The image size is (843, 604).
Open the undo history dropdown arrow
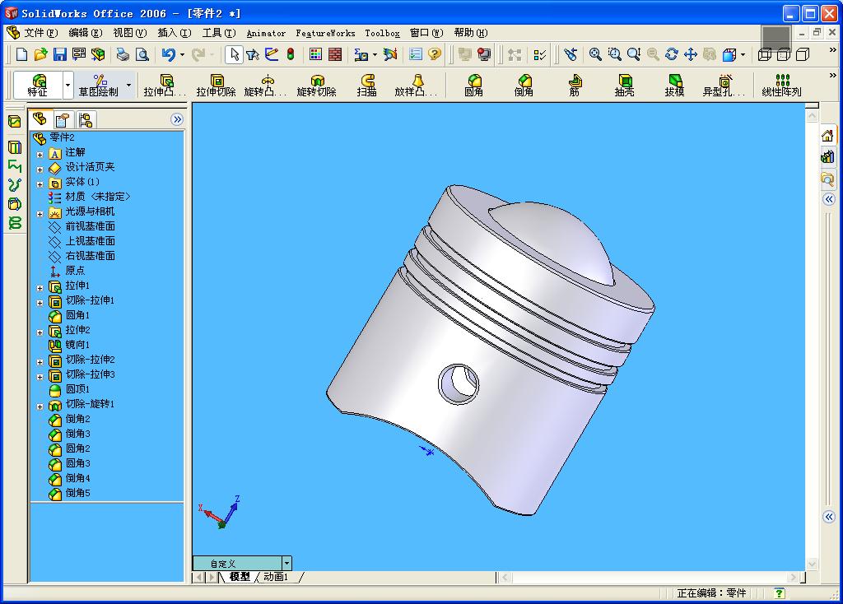[182, 55]
